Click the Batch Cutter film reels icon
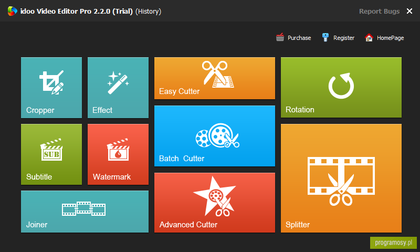 217,135
